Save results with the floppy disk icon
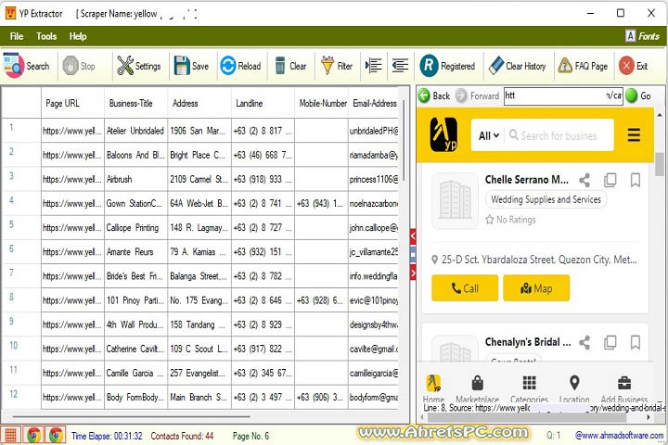 pyautogui.click(x=182, y=66)
